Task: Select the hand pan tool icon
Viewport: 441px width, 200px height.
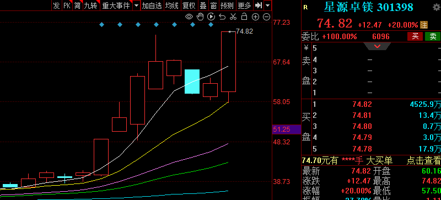Action: click(x=200, y=17)
